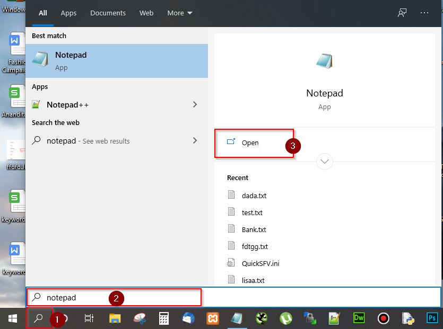Expand notepad web results arrow
This screenshot has height=329, width=443.
coord(195,140)
